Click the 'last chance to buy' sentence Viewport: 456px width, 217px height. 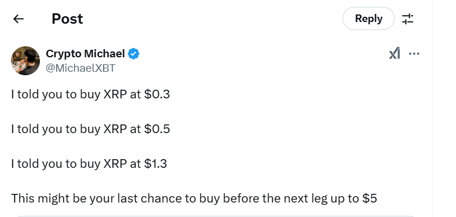pyautogui.click(x=194, y=198)
